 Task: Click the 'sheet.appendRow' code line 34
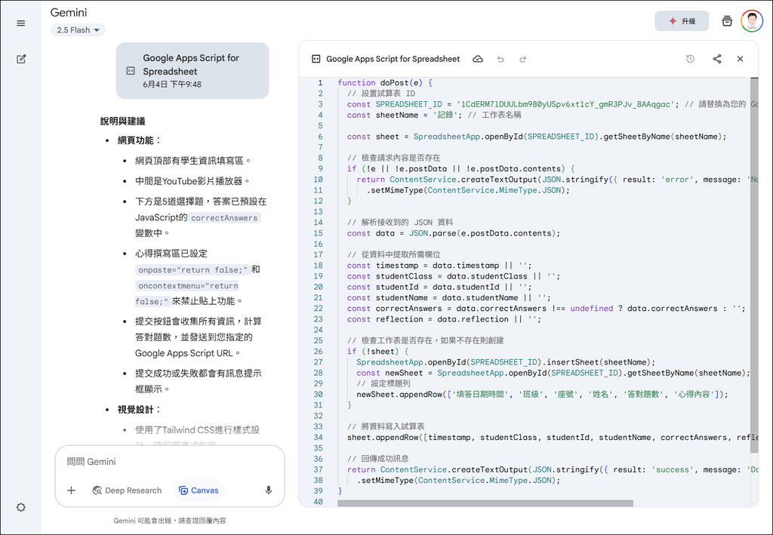pos(552,438)
